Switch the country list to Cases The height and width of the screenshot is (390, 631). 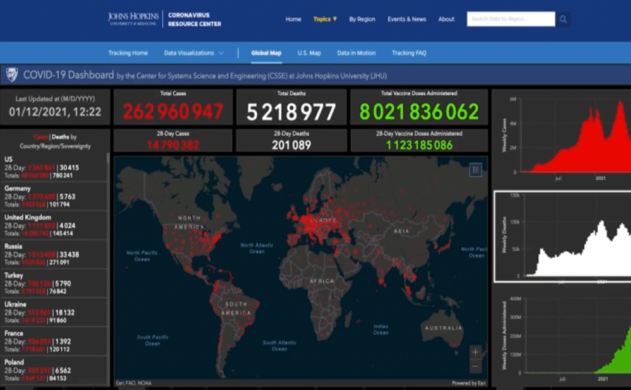click(40, 137)
